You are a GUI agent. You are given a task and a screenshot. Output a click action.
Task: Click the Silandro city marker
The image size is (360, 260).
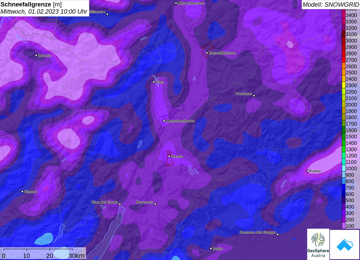(107, 14)
